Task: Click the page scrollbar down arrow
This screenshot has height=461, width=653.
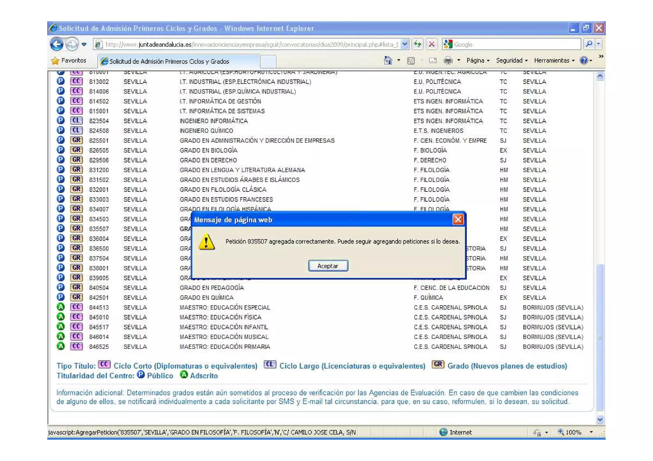Action: pos(600,419)
